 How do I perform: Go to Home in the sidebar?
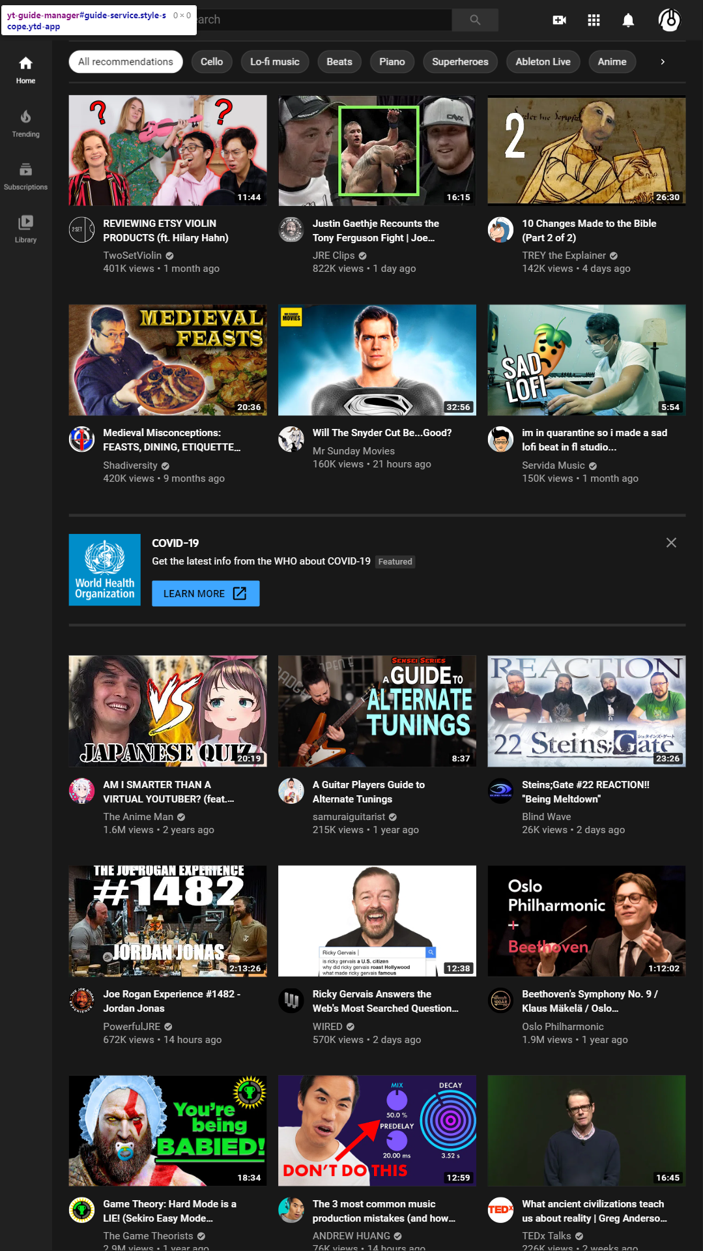point(25,70)
